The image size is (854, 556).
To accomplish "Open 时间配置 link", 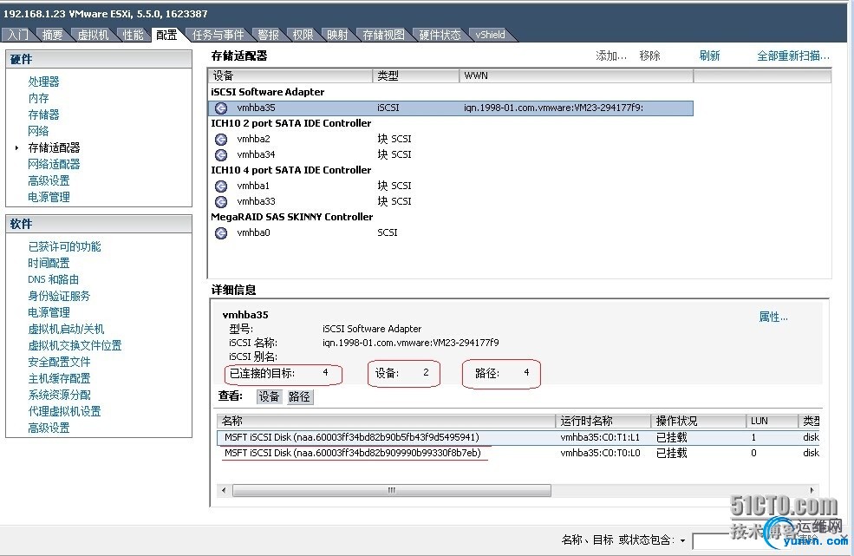I will [x=49, y=263].
